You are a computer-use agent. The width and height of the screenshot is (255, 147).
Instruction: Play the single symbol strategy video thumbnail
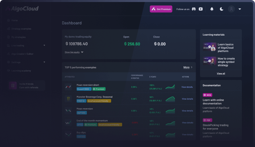pos(210,61)
